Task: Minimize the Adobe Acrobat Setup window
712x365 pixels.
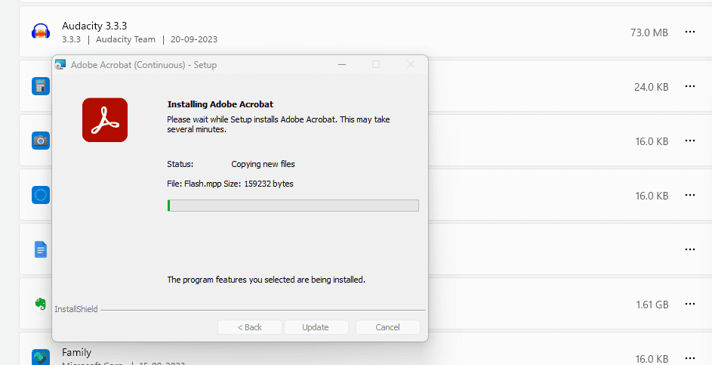Action: [x=342, y=64]
